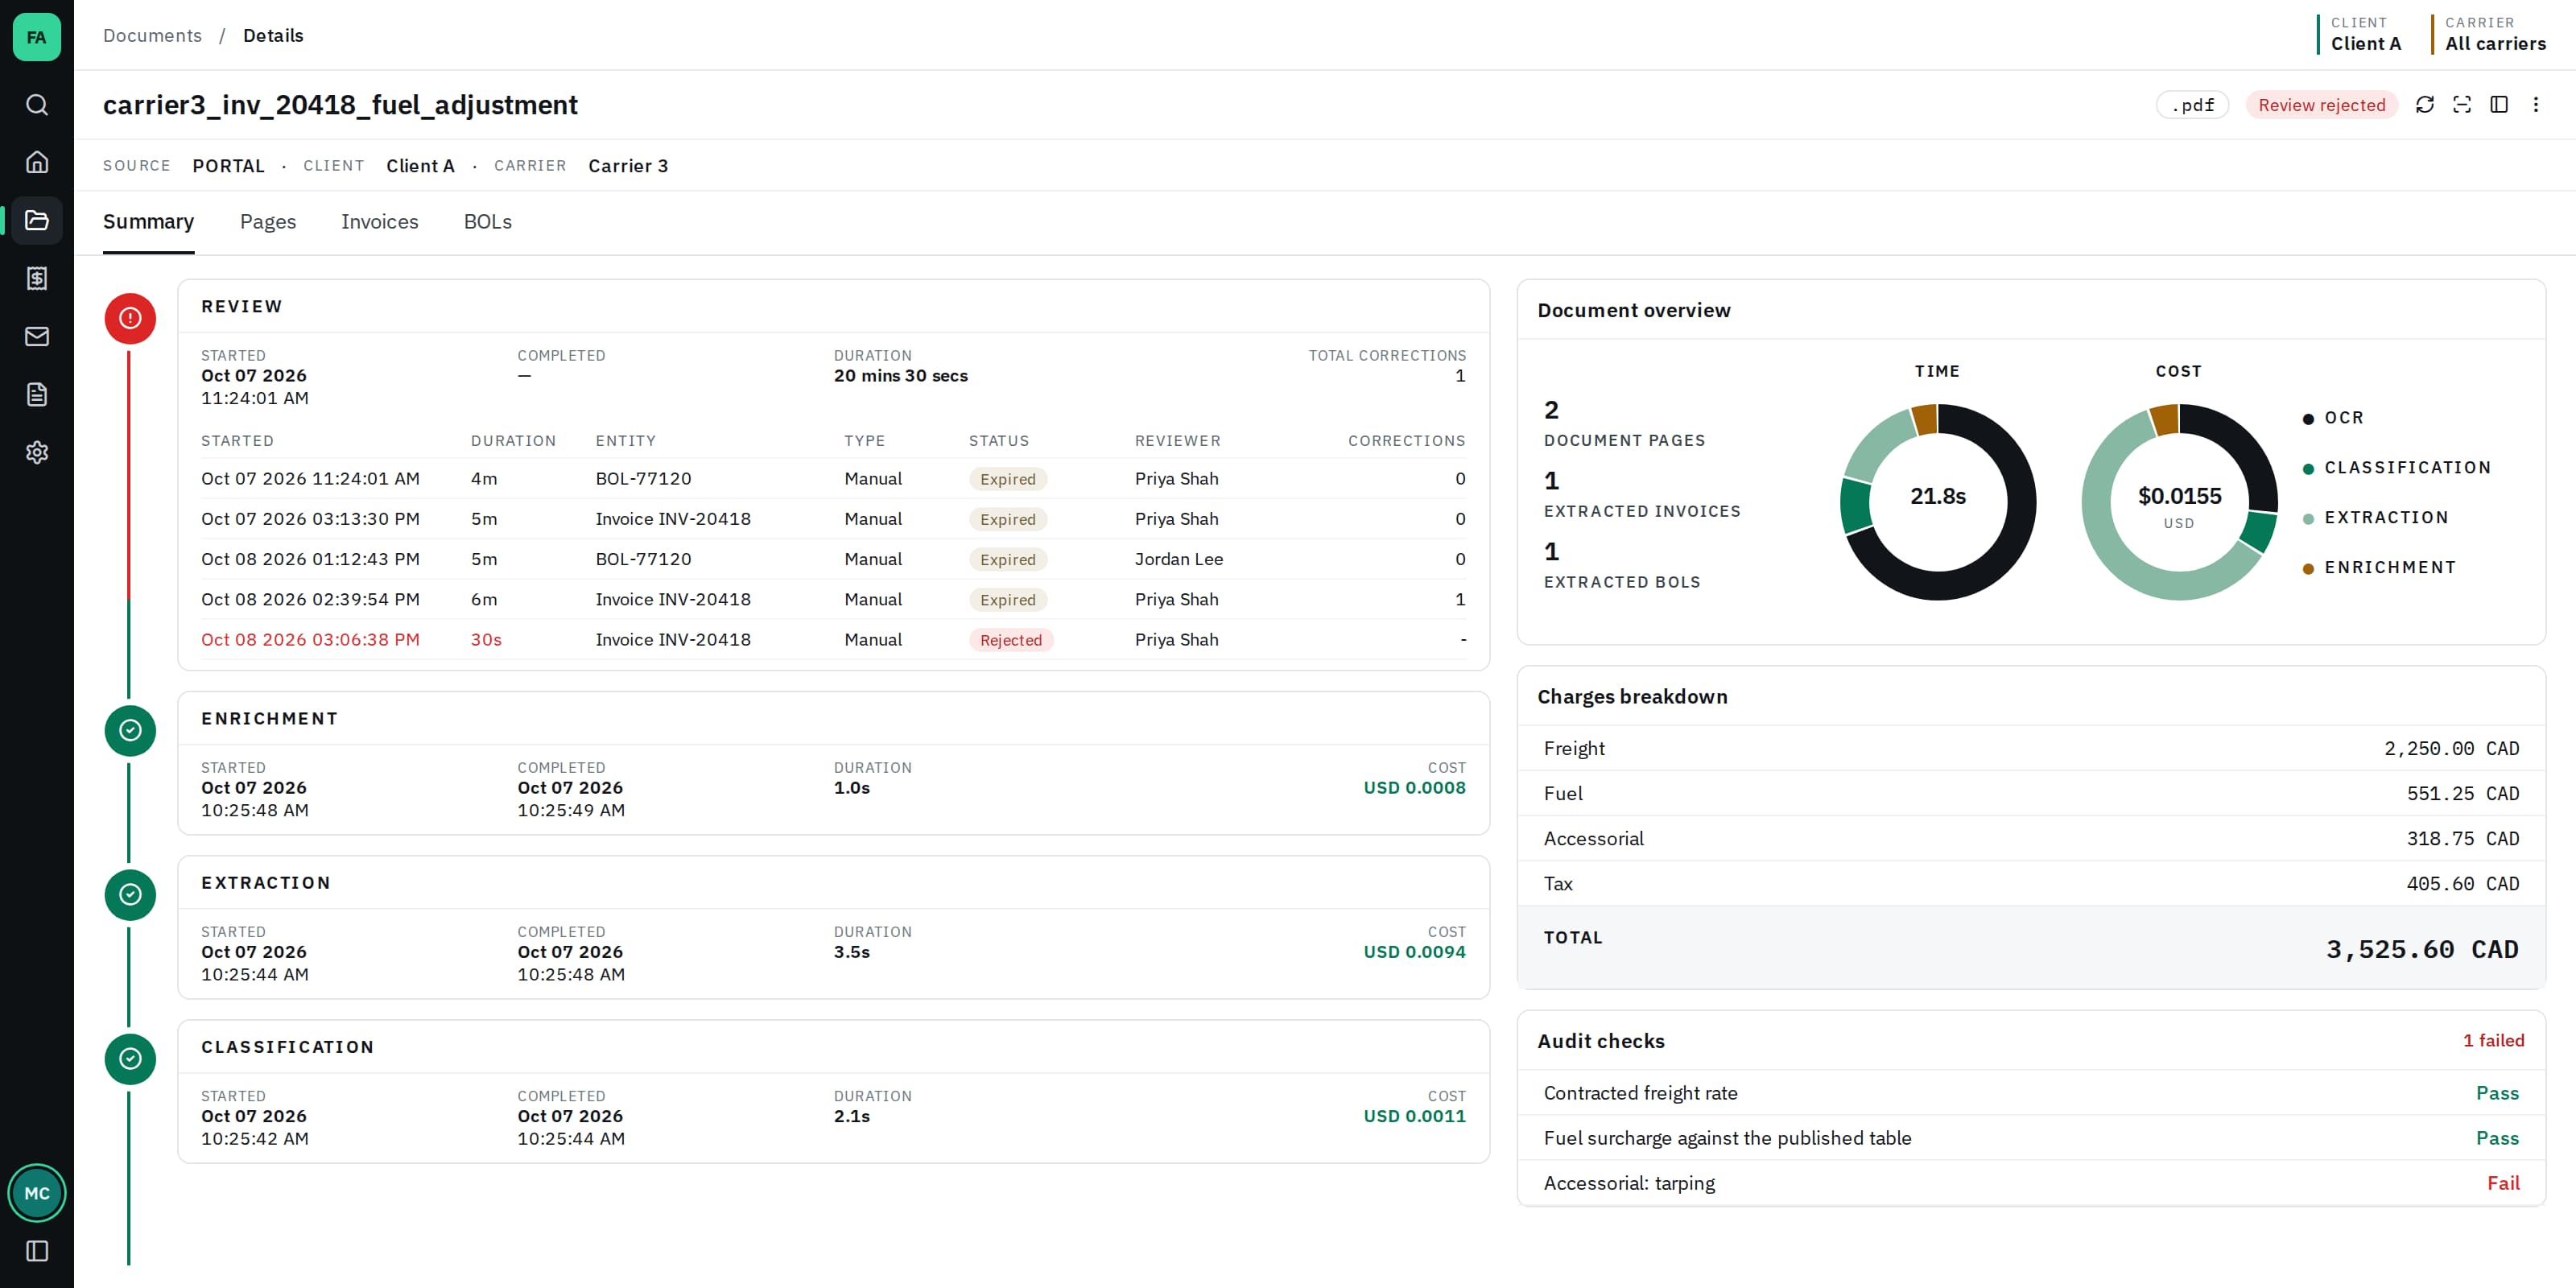The width and height of the screenshot is (2576, 1288).
Task: Select the Oct 07 03:13:30 PM review row
Action: pos(833,518)
